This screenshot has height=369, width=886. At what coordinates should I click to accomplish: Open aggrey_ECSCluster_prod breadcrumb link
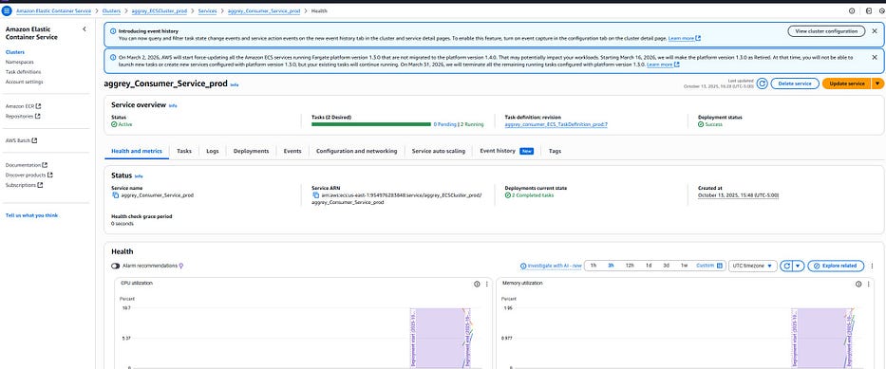(160, 10)
